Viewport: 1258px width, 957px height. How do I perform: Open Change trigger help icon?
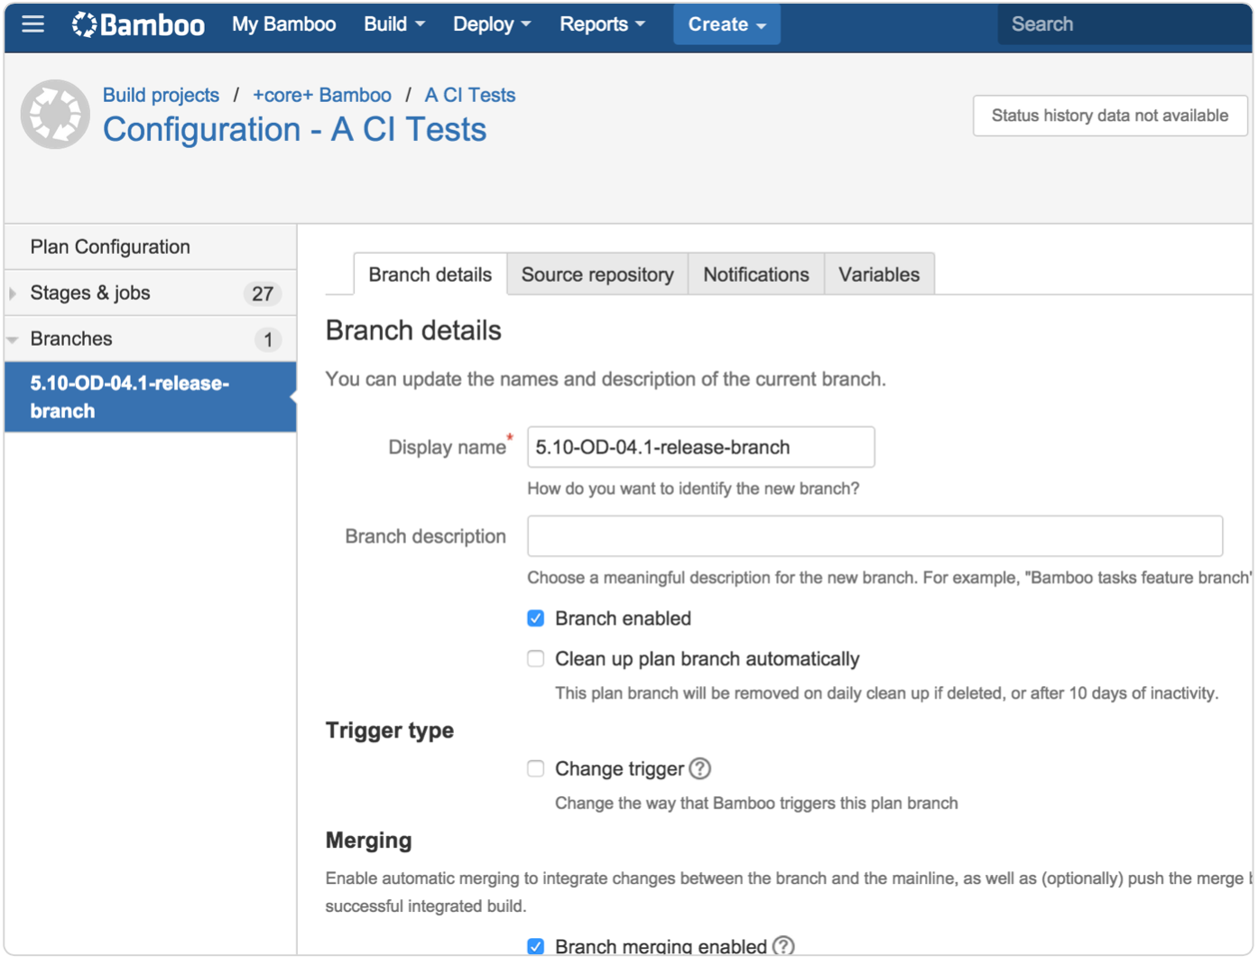coord(700,768)
